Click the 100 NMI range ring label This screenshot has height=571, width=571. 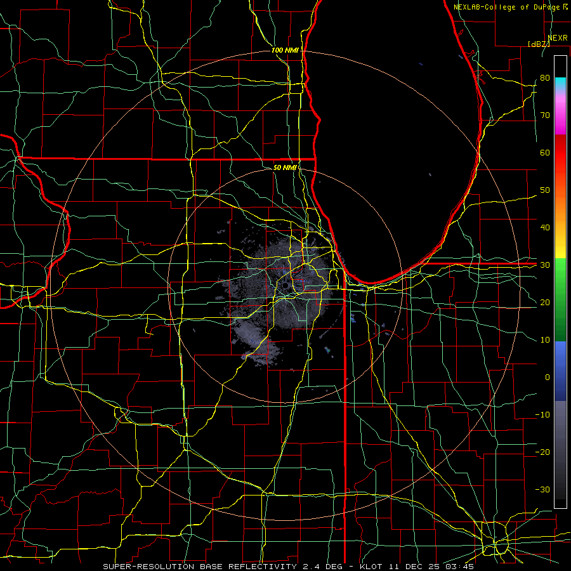pos(285,50)
